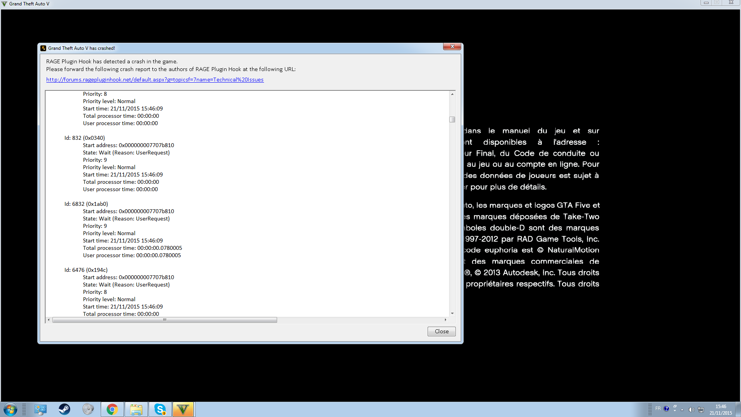The image size is (741, 417).
Task: Open the taskbar clock and date
Action: tap(721, 410)
